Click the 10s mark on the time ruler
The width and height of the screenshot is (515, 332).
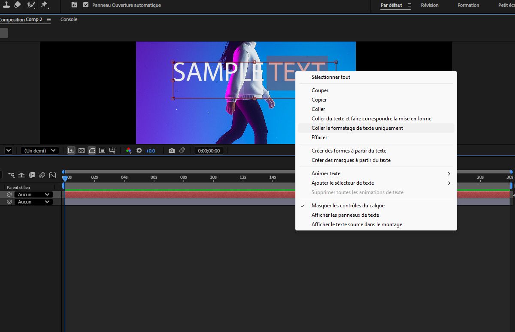click(x=213, y=177)
